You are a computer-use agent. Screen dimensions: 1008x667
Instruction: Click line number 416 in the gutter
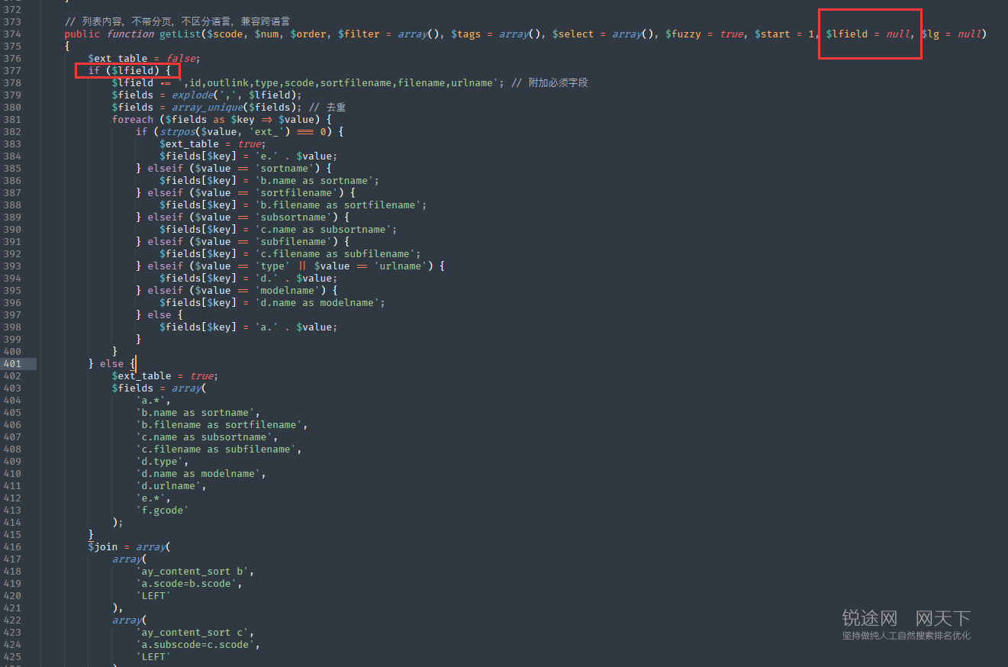12,547
